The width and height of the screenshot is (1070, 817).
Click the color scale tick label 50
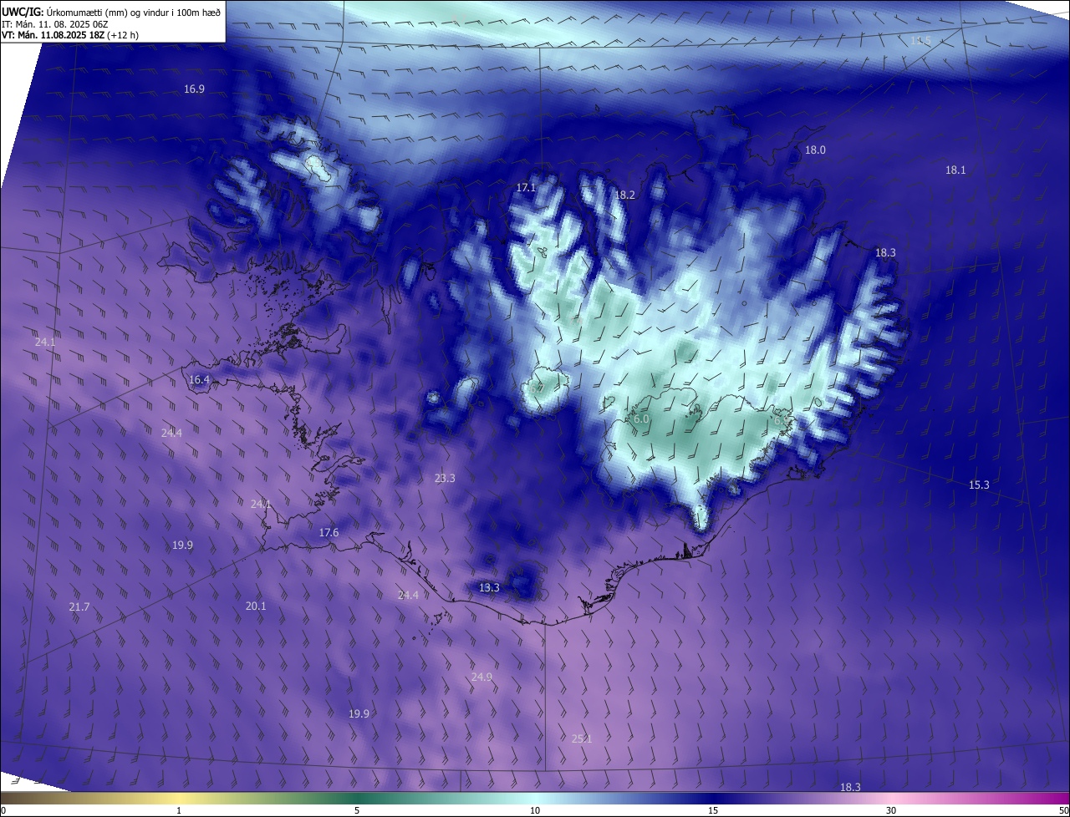(x=1063, y=810)
